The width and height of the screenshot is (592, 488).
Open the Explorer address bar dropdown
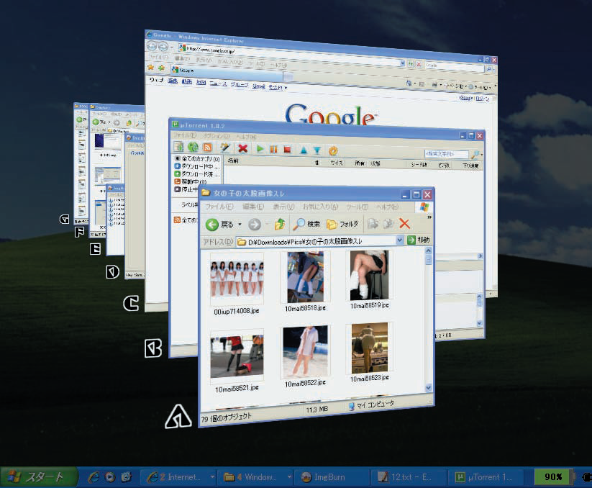(x=399, y=240)
